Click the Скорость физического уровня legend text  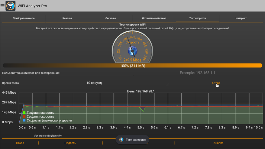coord(49,120)
